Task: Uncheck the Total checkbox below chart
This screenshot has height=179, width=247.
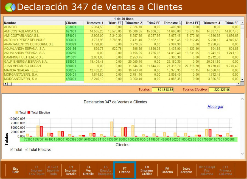Action: 12,150
